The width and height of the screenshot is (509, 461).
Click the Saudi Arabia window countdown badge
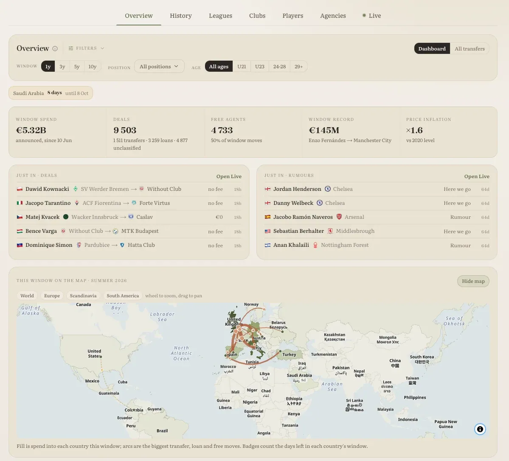51,93
